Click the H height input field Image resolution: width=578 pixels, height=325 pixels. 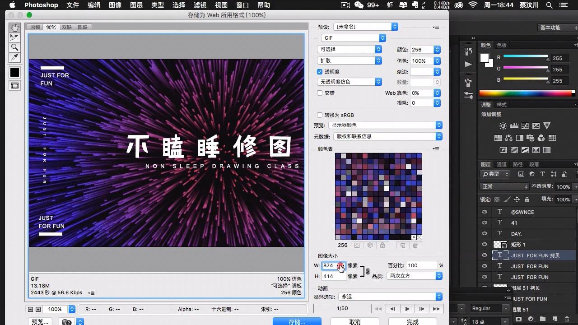coord(333,276)
